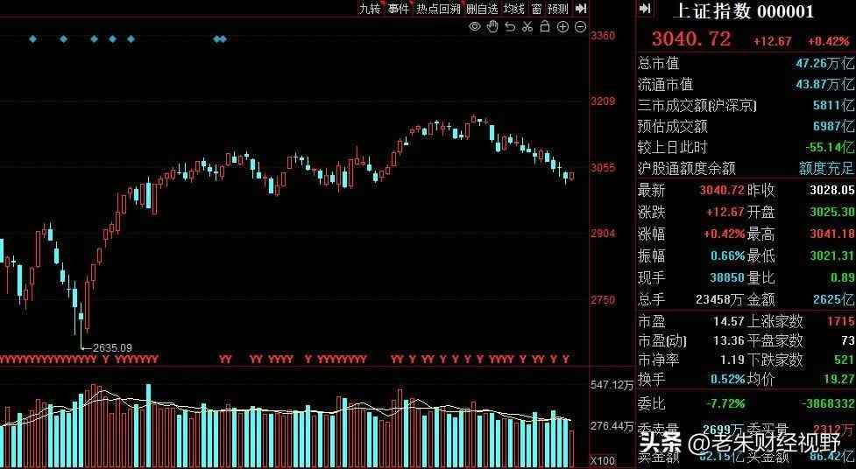Click the 委比 value -7.72%
856x469 pixels.
point(725,403)
